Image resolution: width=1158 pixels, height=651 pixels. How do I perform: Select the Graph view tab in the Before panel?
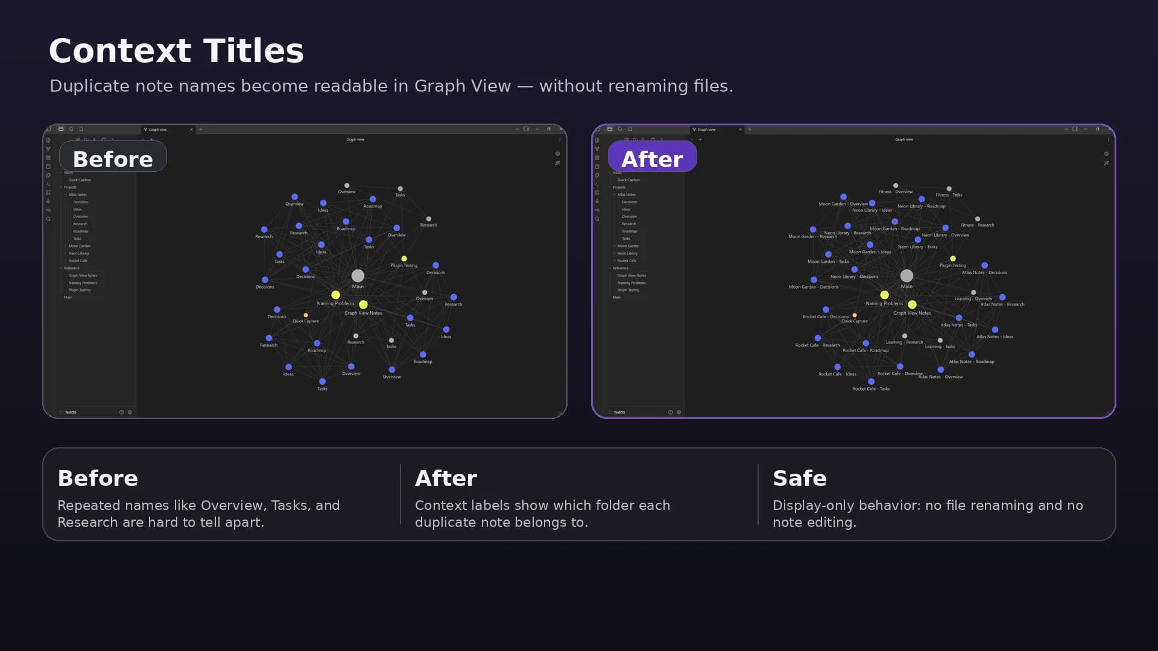(x=158, y=130)
